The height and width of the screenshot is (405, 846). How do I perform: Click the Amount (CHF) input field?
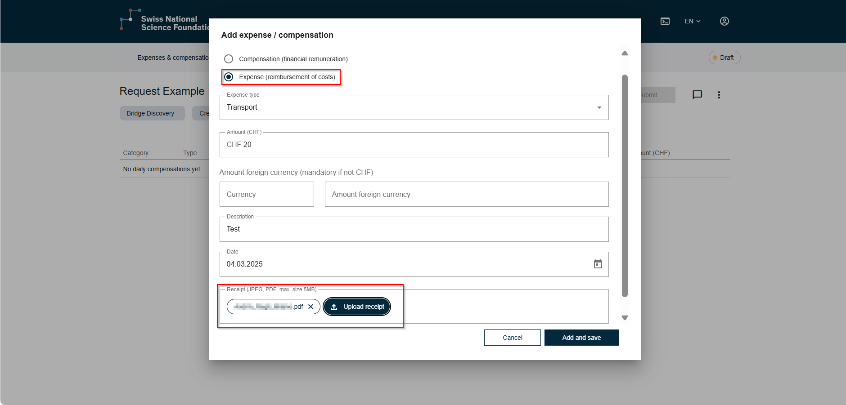414,145
